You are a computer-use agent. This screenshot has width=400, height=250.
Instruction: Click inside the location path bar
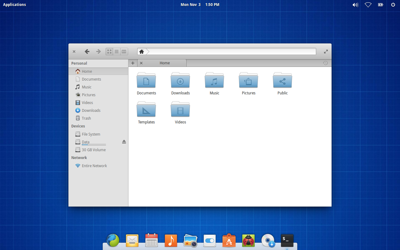(x=231, y=51)
